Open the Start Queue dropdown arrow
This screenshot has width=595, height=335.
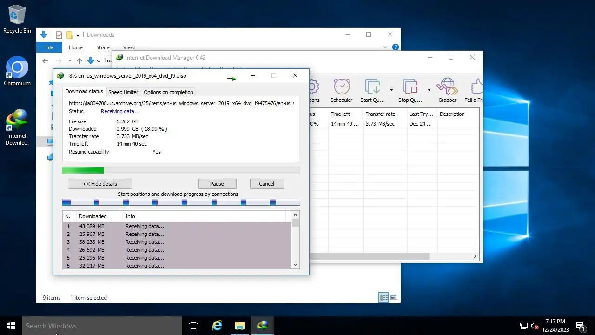pos(391,90)
